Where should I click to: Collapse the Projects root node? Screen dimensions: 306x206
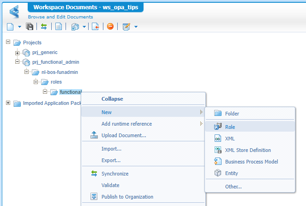[x=8, y=42]
